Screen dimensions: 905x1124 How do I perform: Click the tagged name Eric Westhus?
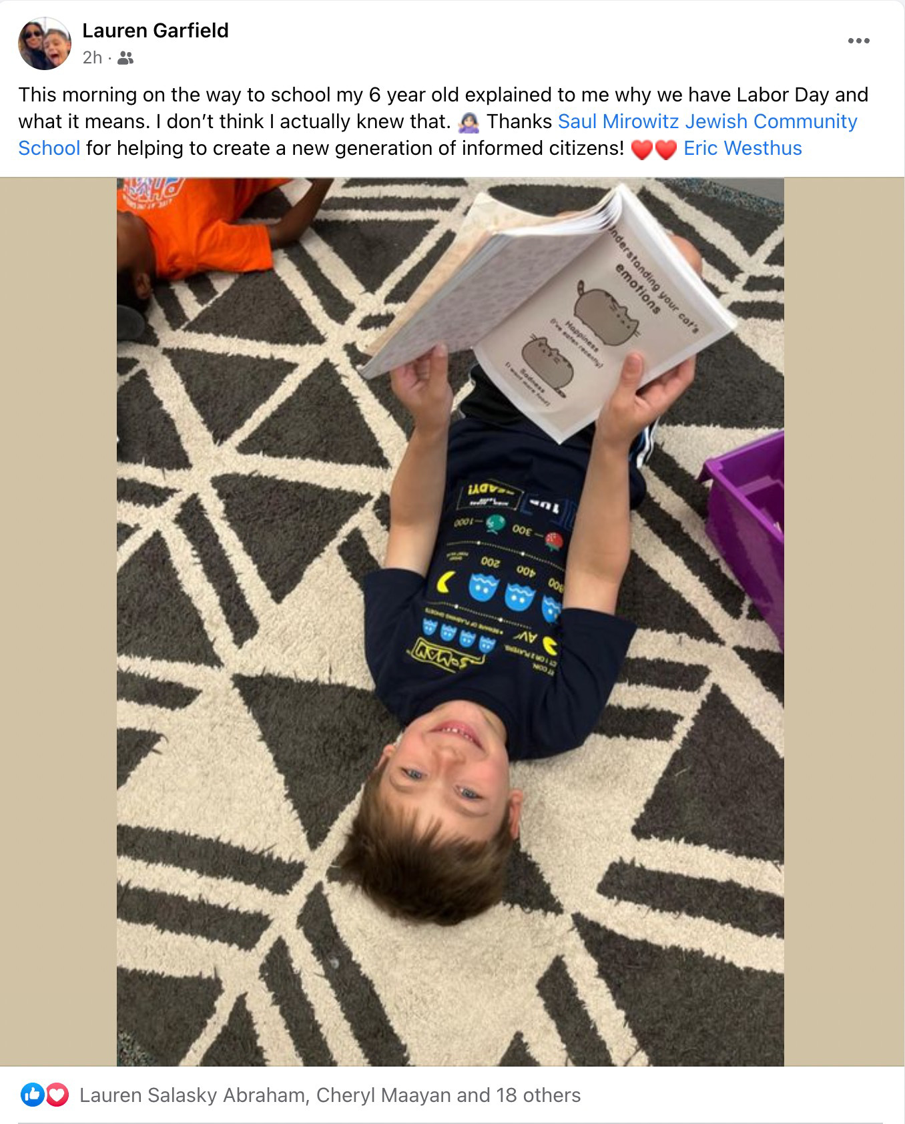click(x=743, y=148)
